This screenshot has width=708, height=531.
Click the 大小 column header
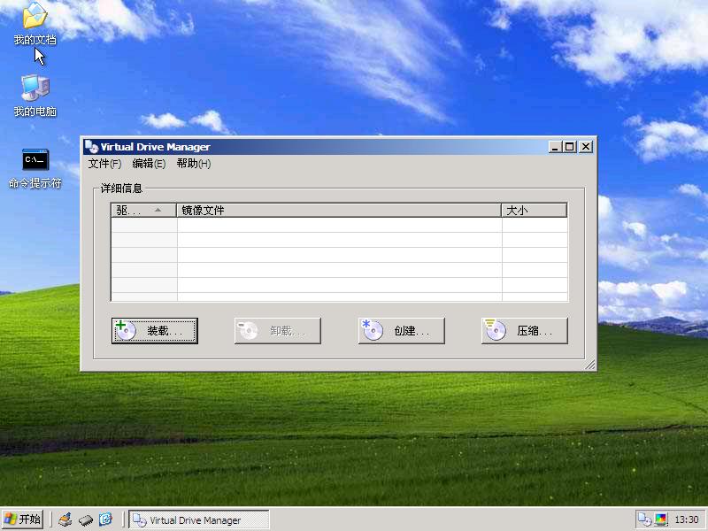pos(535,210)
